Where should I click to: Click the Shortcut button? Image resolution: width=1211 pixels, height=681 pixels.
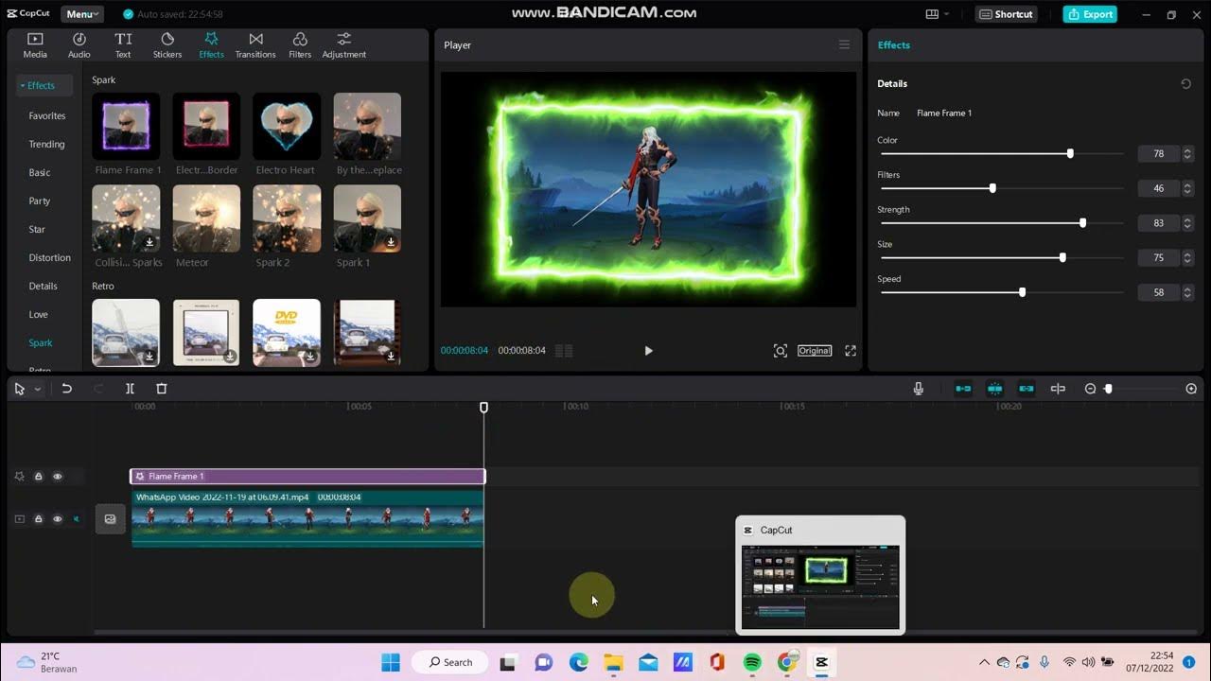pyautogui.click(x=1007, y=14)
